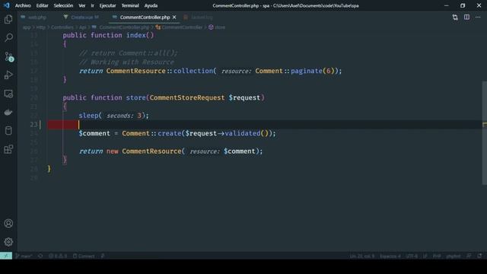Viewport: 487px width, 274px height.
Task: Open the Run and Debug view
Action: pyautogui.click(x=8, y=75)
